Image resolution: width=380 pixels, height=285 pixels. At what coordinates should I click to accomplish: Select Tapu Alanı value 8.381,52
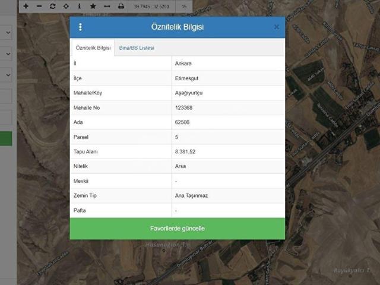pyautogui.click(x=185, y=152)
